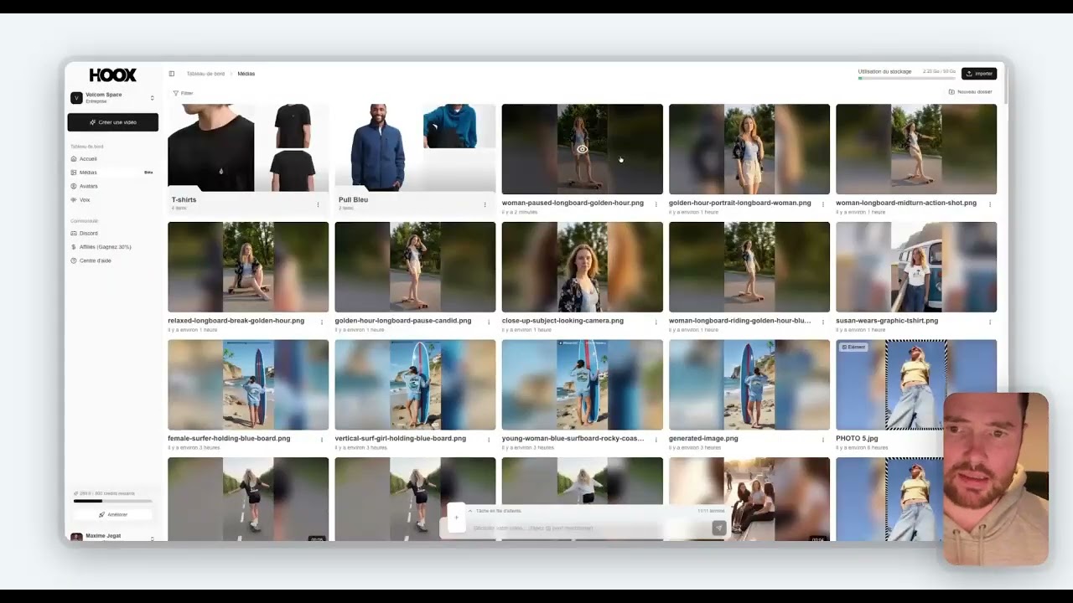Click the Améliorer upgrade button
The image size is (1073, 603).
coord(112,514)
